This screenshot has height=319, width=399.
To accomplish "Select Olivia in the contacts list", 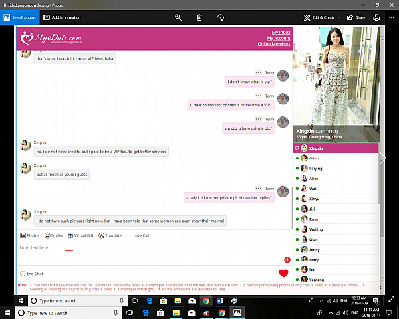I will click(x=314, y=158).
